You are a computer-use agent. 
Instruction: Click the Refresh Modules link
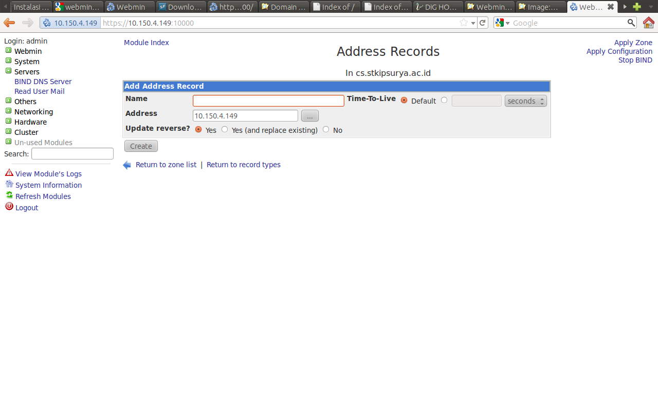click(x=43, y=196)
